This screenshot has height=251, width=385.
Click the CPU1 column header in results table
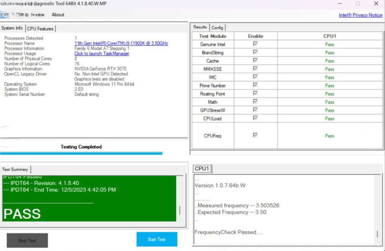(330, 36)
